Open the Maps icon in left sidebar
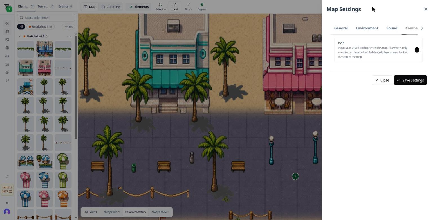The height and width of the screenshot is (220, 435). click(7, 32)
